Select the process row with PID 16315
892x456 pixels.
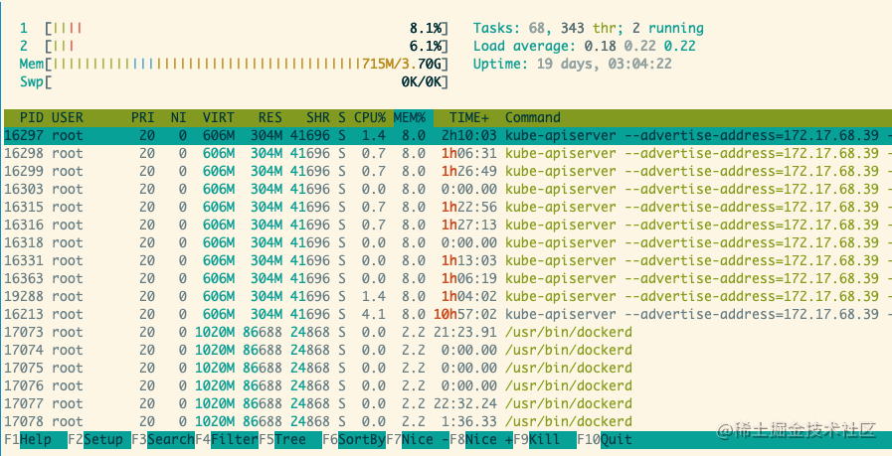(446, 208)
